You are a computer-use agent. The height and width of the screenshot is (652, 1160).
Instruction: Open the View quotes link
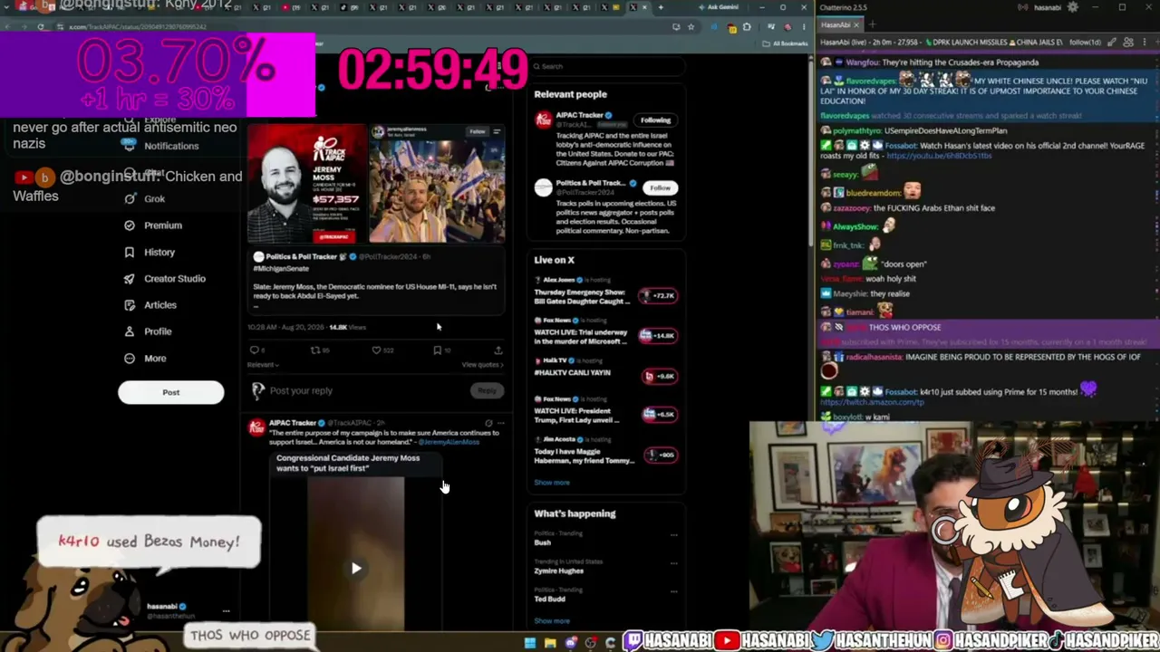[x=482, y=365]
